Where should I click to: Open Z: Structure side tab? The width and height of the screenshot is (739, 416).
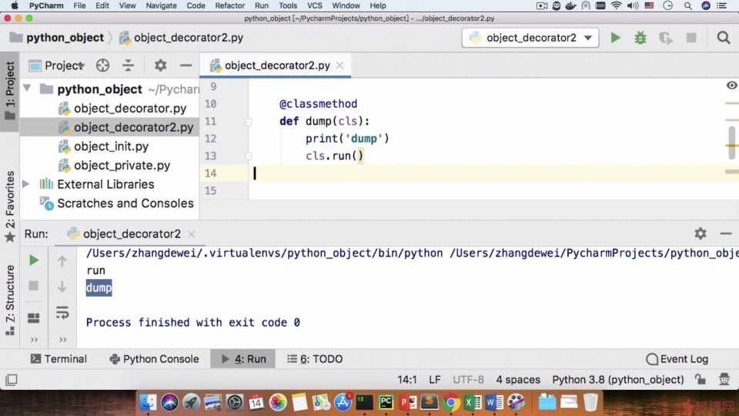pyautogui.click(x=9, y=300)
